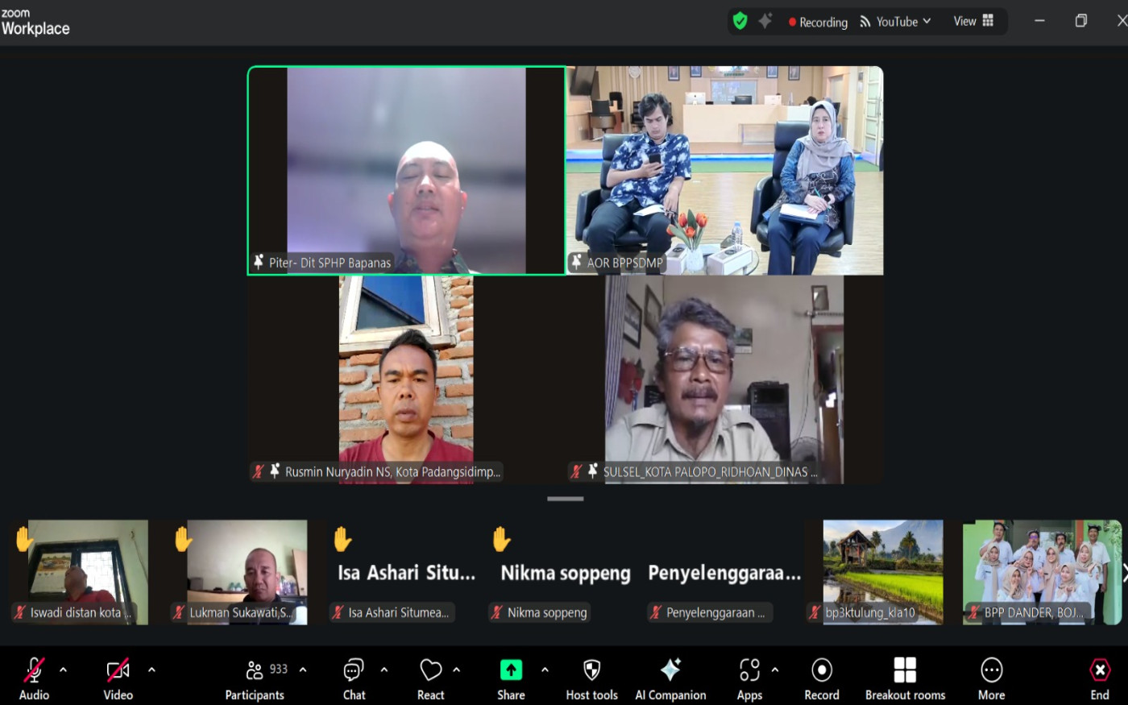Open the Chat panel
The height and width of the screenshot is (705, 1128).
click(x=354, y=679)
